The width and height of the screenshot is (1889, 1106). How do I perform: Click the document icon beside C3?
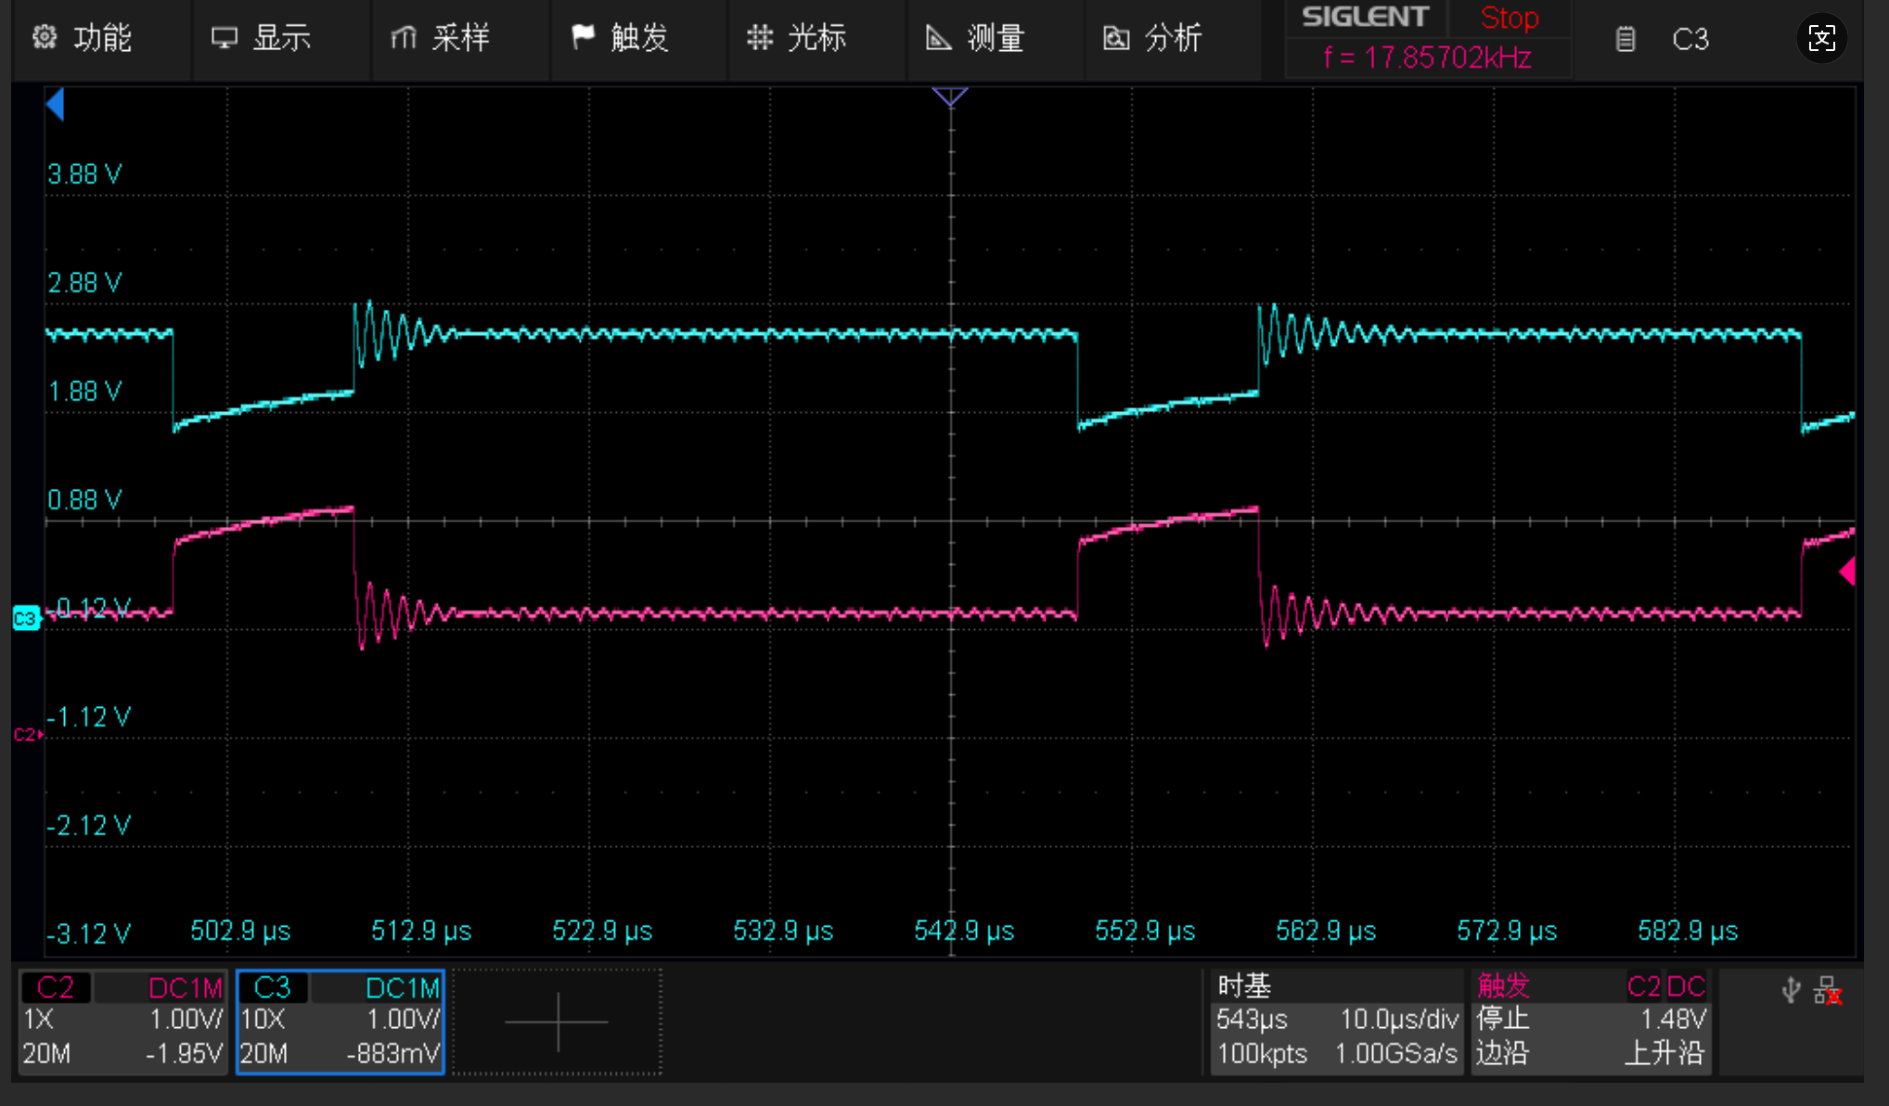[x=1626, y=39]
